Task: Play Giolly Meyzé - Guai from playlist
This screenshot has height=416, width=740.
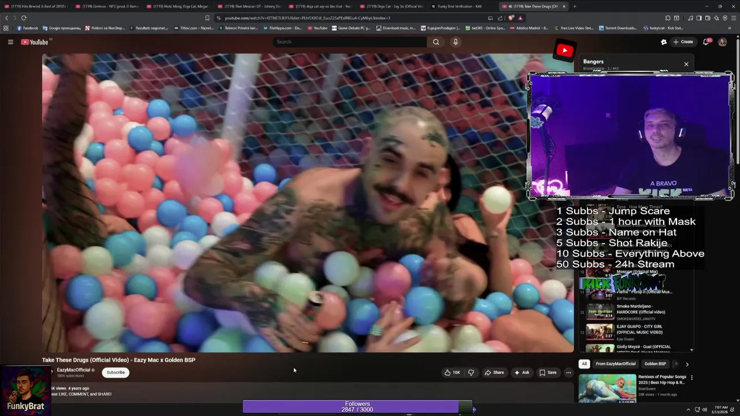Action: pos(636,348)
